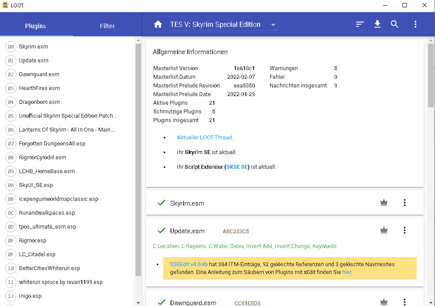Click the home icon in header
This screenshot has width=435, height=306.
(158, 25)
